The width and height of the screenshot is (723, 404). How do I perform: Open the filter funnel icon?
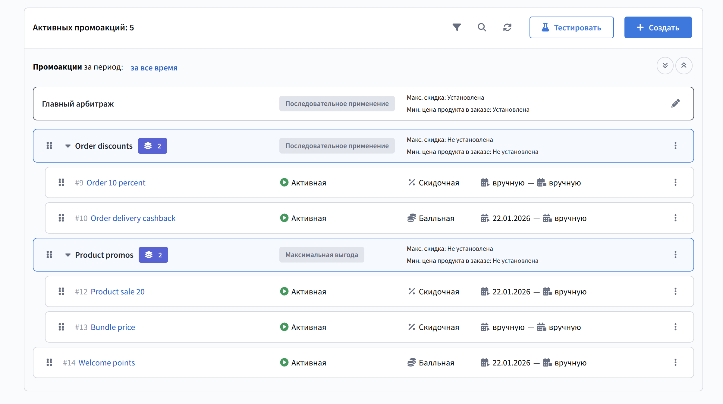[457, 27]
